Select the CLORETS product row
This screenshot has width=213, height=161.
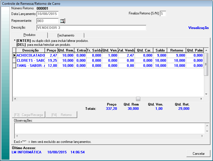[31, 61]
